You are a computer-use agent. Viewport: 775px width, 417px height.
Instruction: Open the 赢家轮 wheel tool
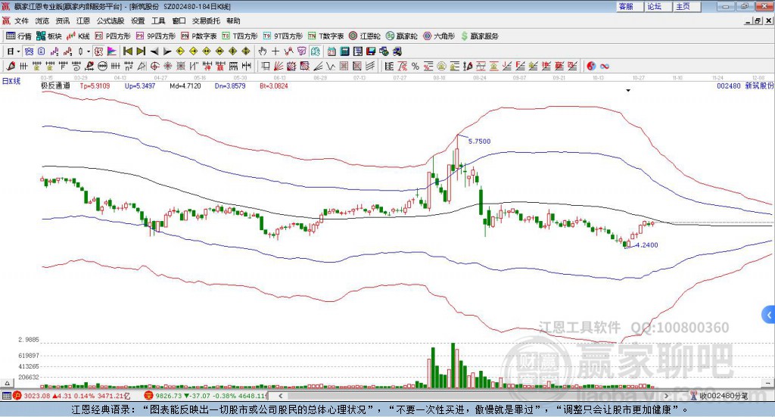click(x=402, y=36)
